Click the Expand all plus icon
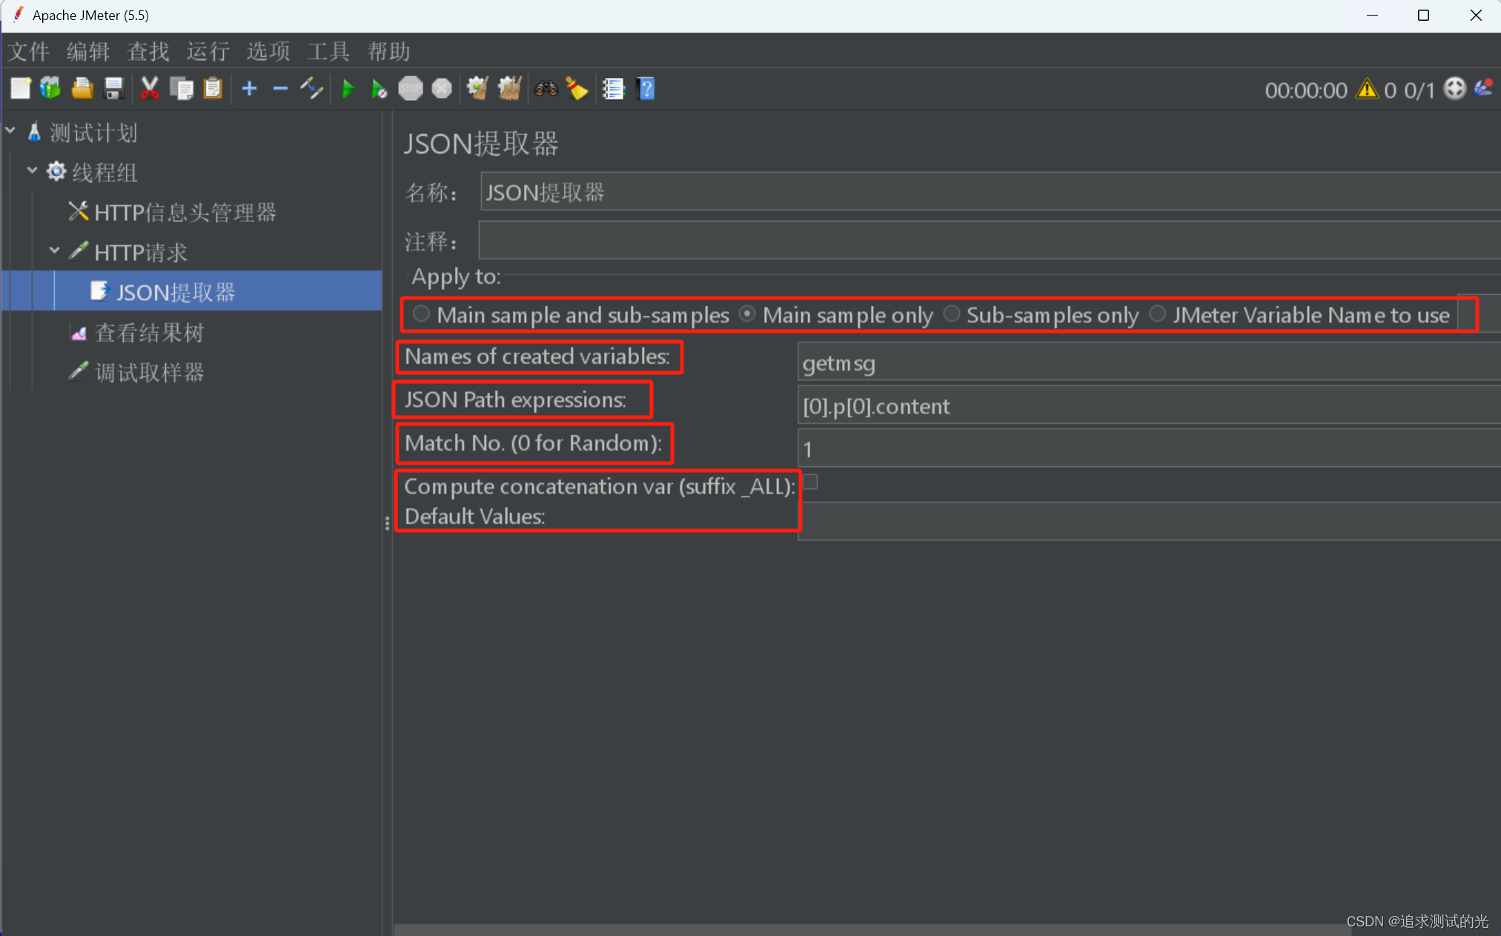This screenshot has height=936, width=1501. pyautogui.click(x=249, y=89)
